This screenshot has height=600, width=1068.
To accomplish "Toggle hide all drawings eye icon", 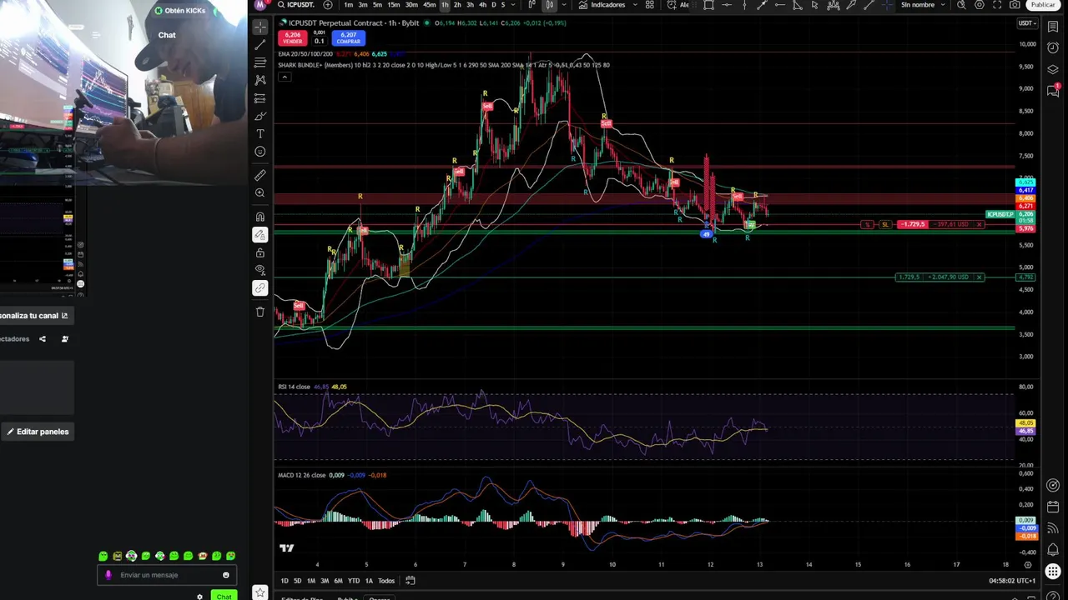I will pyautogui.click(x=260, y=270).
